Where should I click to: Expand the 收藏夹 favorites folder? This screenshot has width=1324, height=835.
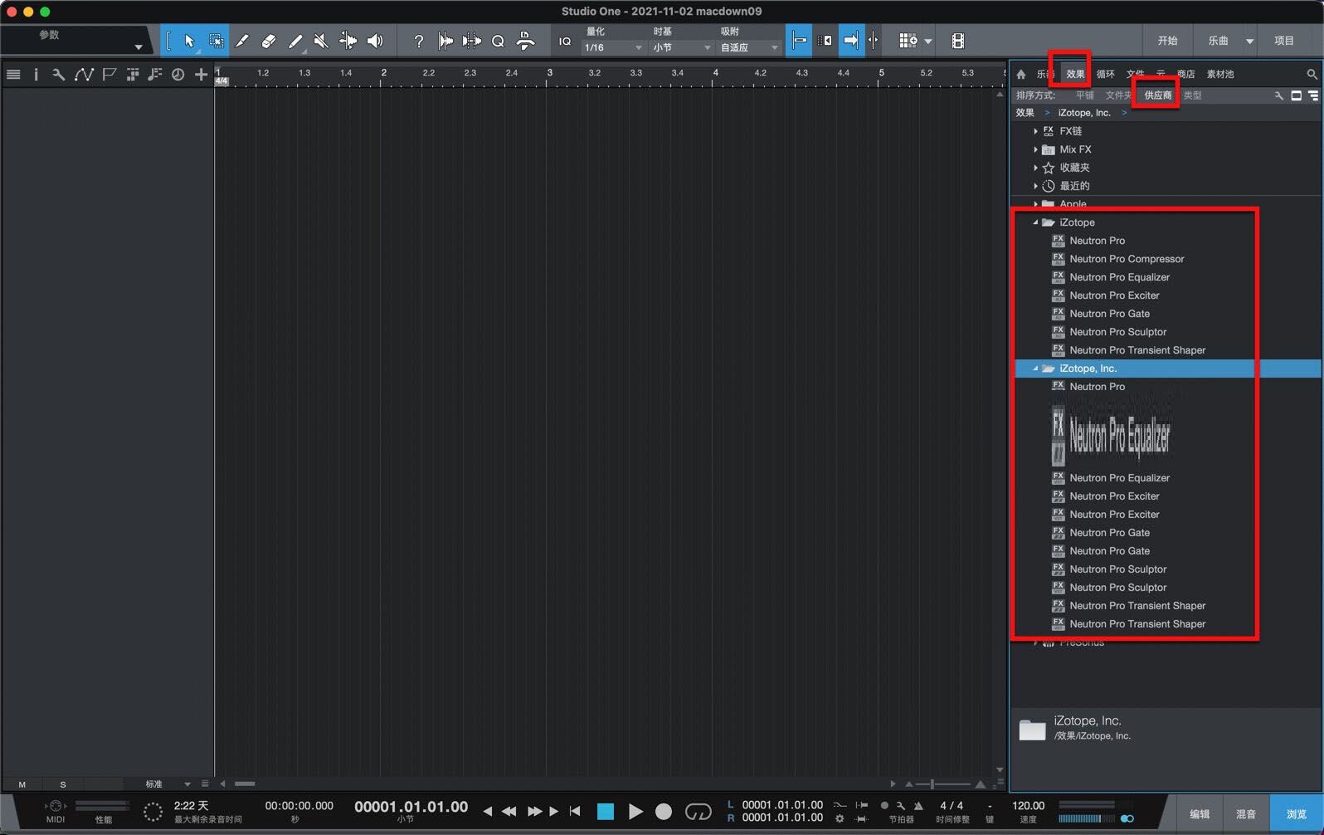(x=1035, y=168)
